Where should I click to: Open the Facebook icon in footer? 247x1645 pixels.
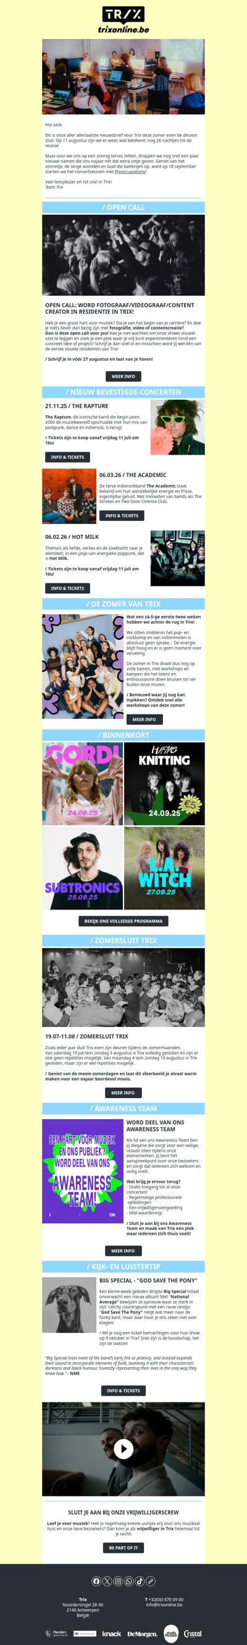point(96,1581)
